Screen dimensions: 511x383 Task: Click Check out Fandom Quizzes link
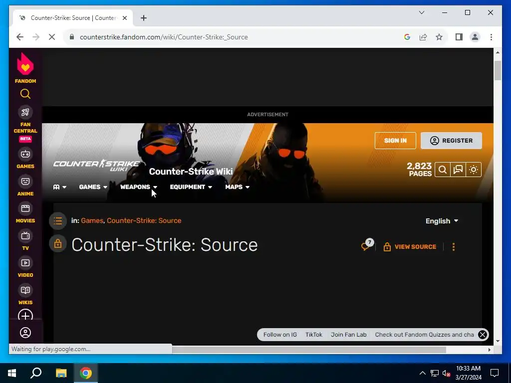tap(424, 335)
